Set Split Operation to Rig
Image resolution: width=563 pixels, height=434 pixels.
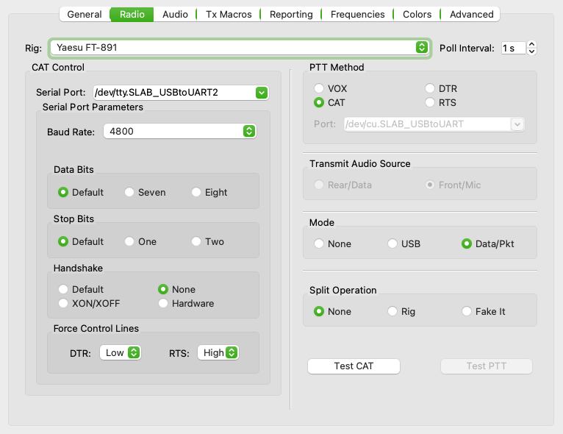coord(401,311)
